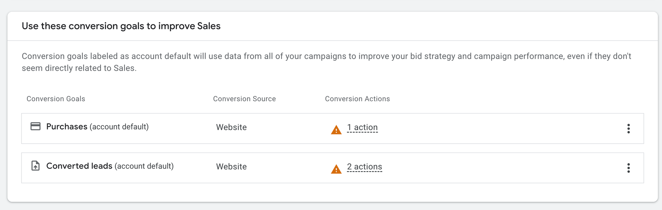The height and width of the screenshot is (210, 662).
Task: Click "(account default)" next to Purchases
Action: pos(119,127)
